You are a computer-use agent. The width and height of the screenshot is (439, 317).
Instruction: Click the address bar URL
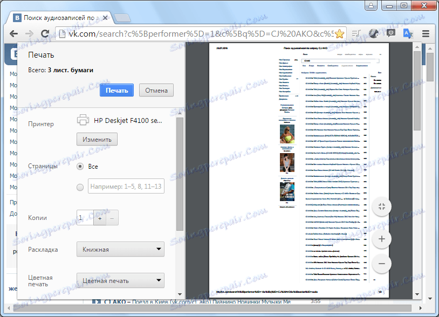click(201, 34)
